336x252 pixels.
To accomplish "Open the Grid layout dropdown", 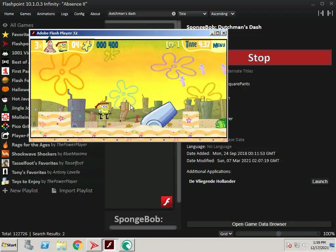I will (x=226, y=234).
